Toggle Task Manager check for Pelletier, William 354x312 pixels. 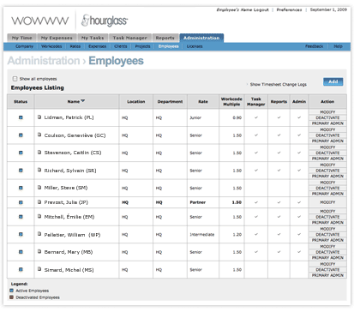coord(256,234)
